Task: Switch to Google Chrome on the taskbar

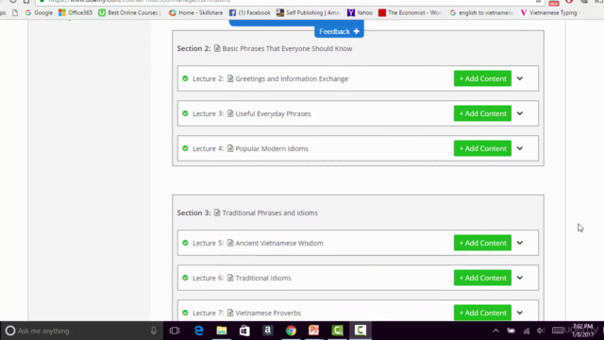Action: [x=291, y=331]
